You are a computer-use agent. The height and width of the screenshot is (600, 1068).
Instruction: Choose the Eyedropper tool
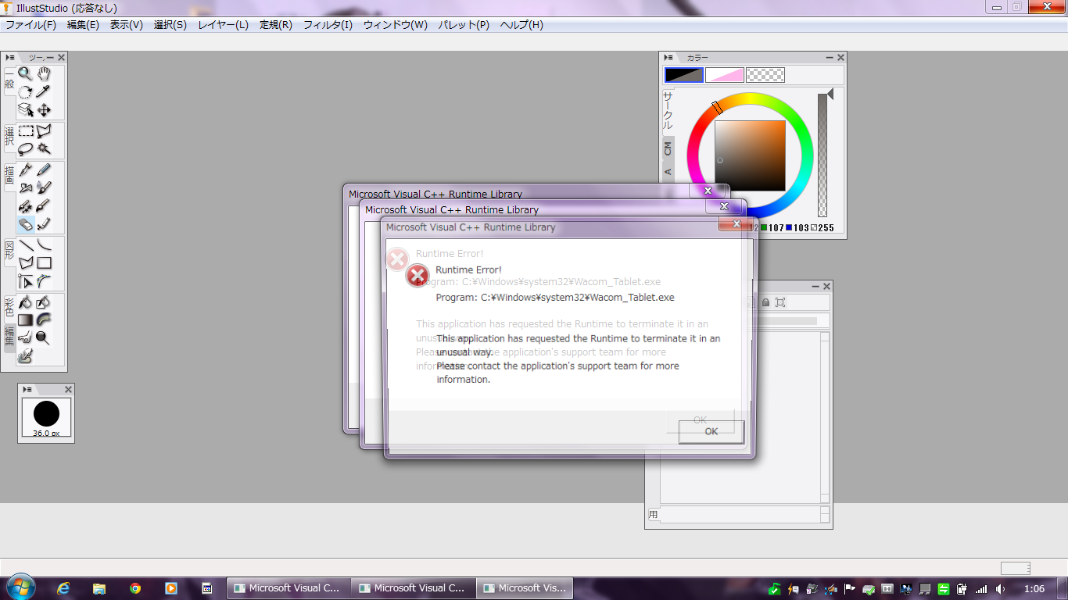pos(45,92)
